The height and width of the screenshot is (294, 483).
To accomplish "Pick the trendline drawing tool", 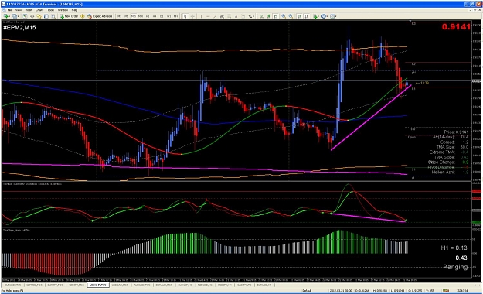I will click(215, 16).
